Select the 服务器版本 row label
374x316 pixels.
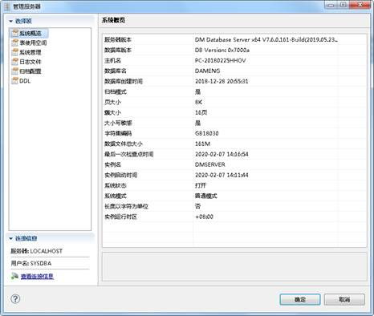click(x=118, y=40)
